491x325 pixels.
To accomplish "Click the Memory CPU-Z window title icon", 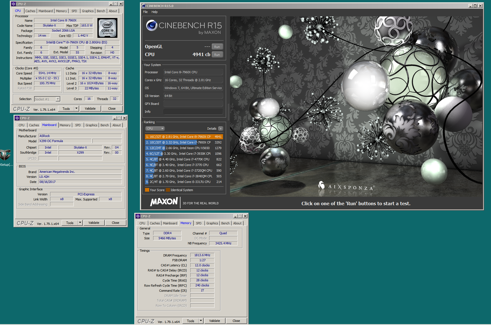I will pos(138,216).
